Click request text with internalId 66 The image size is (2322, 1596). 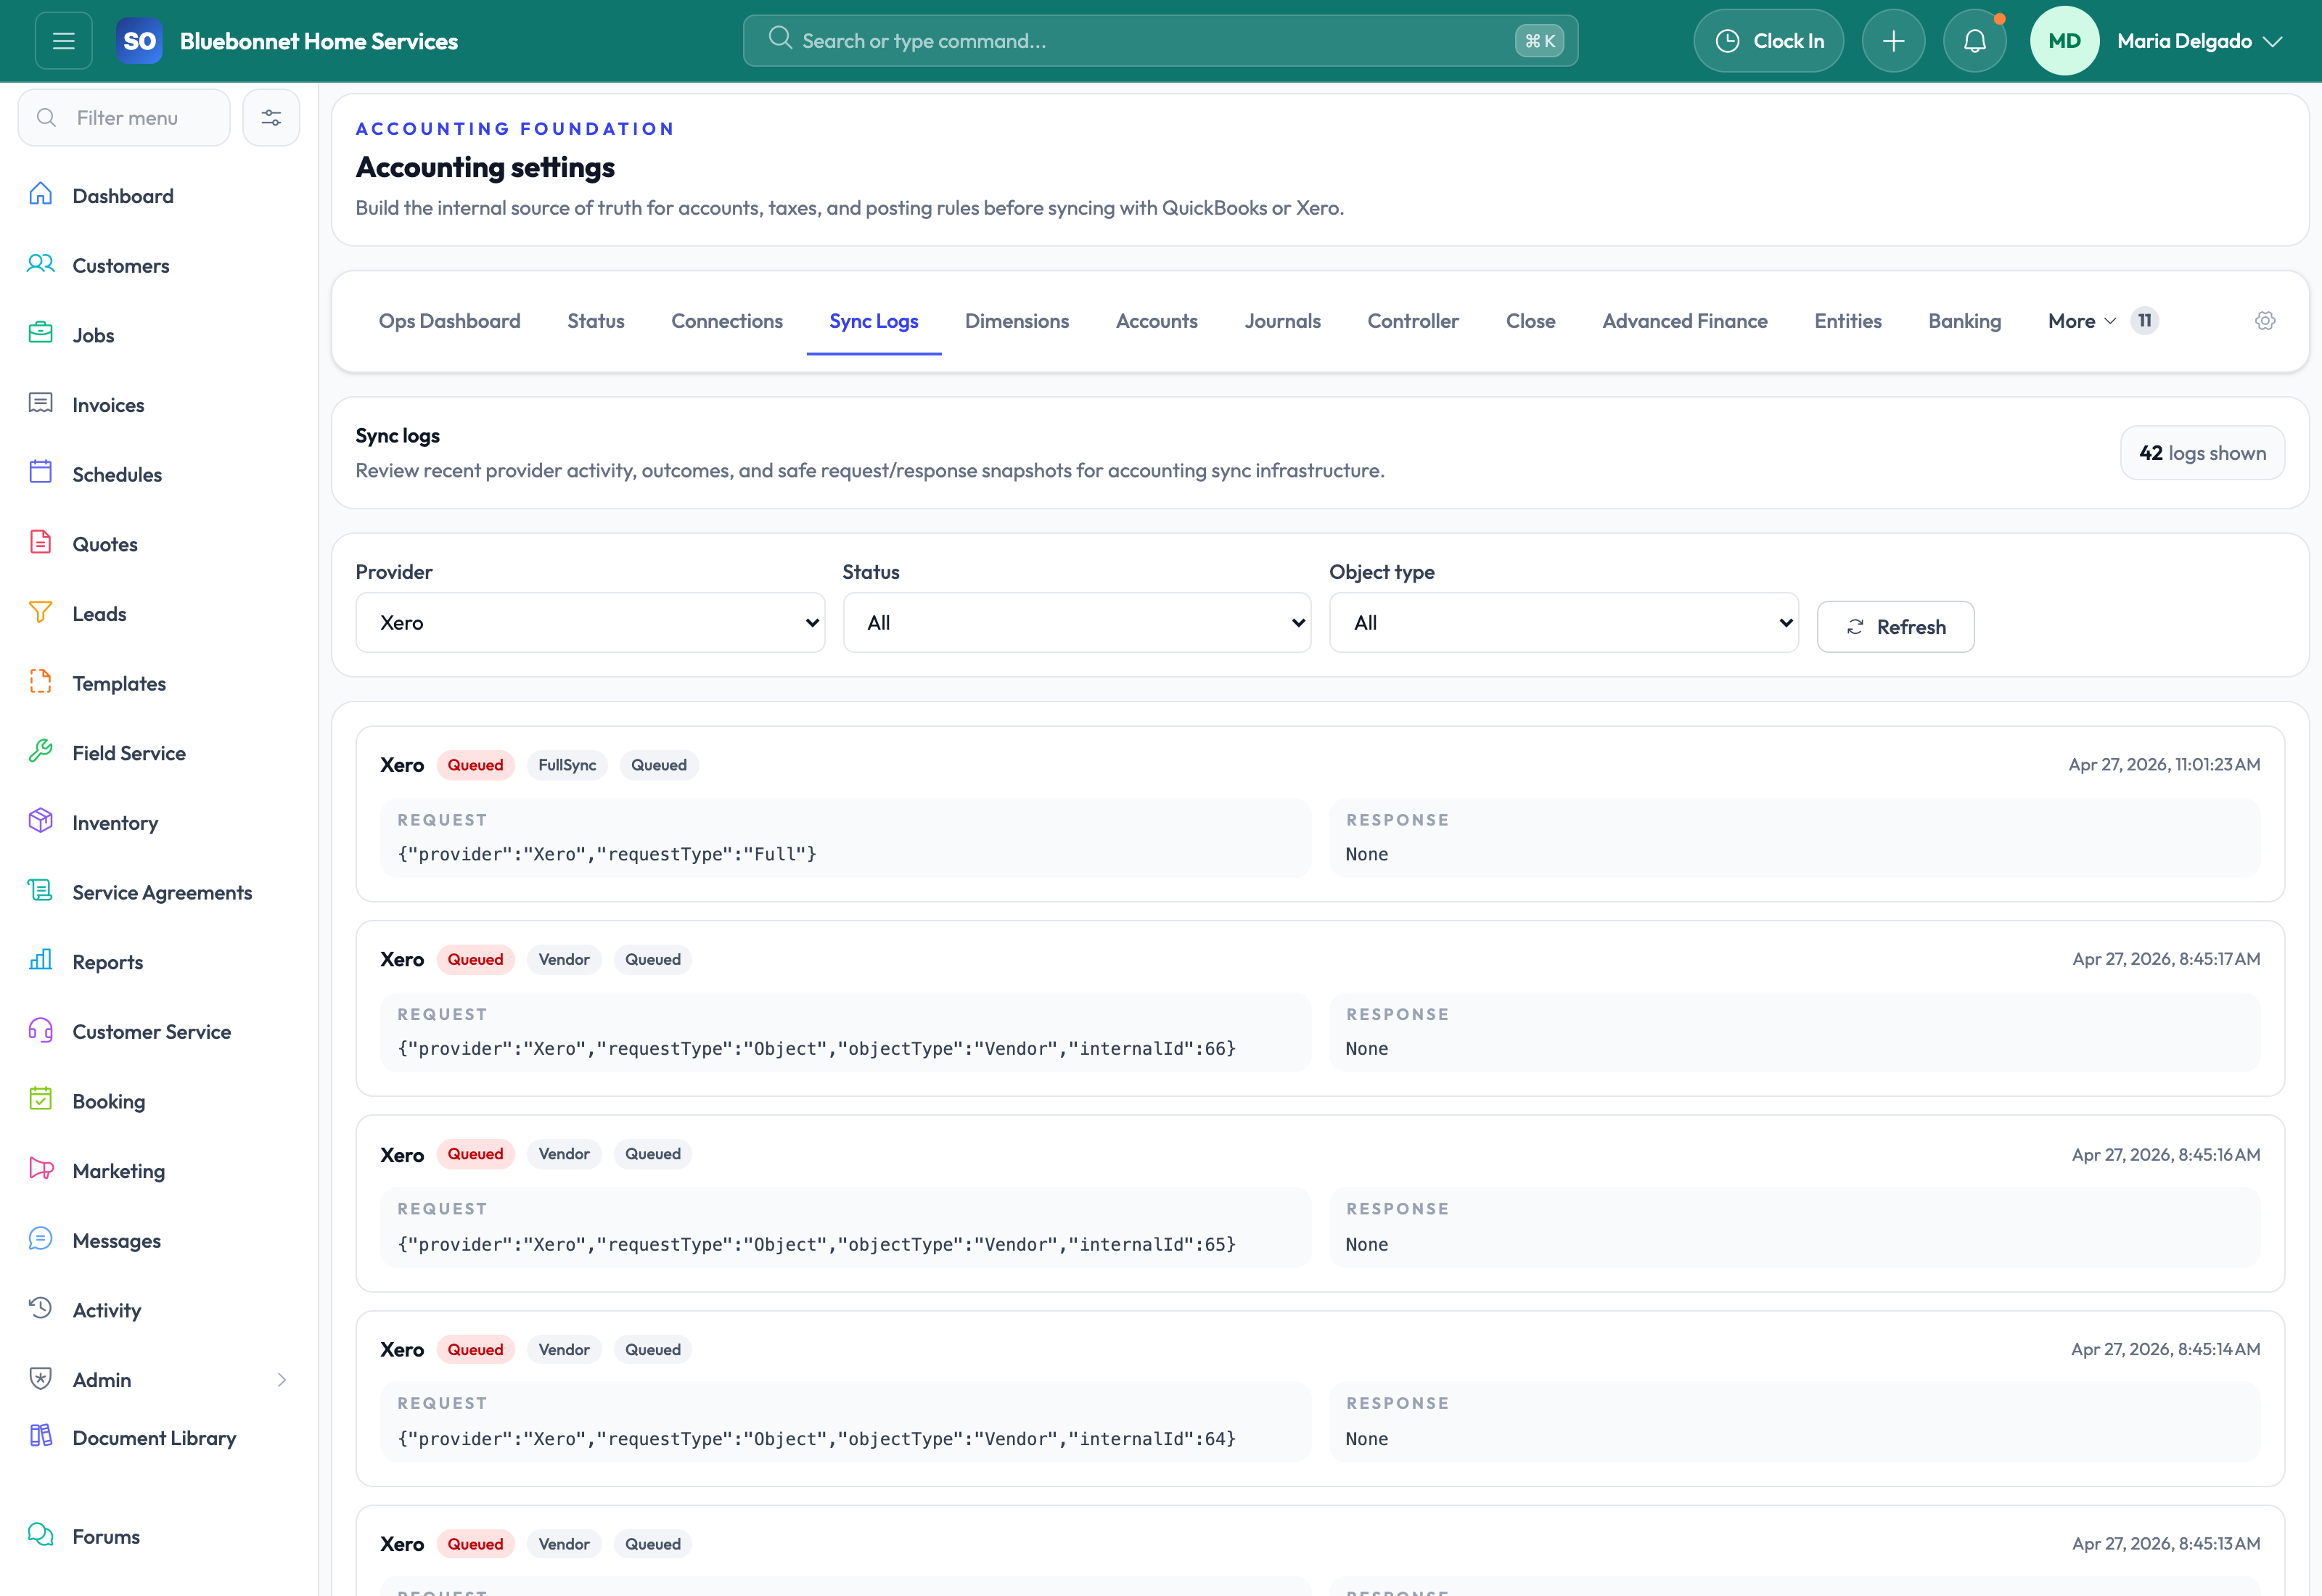coord(816,1049)
